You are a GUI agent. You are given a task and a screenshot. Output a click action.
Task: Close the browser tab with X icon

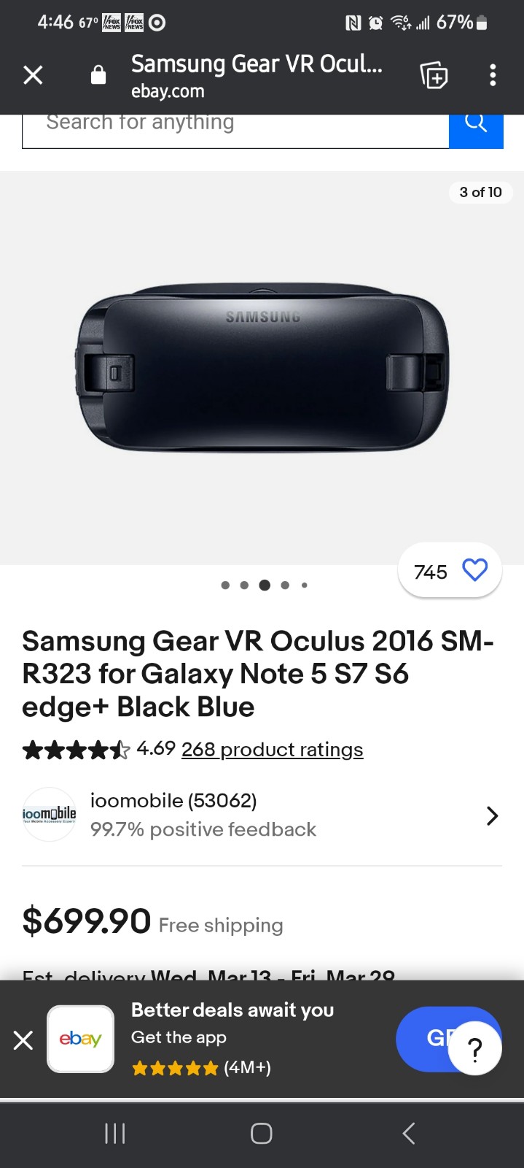point(33,75)
